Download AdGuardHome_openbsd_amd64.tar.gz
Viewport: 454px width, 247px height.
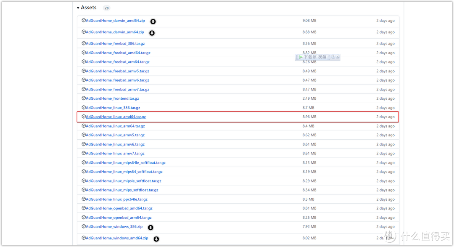tap(119, 208)
